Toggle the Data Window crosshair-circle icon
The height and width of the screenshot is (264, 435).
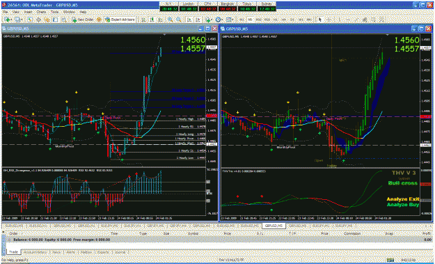[x=38, y=20]
